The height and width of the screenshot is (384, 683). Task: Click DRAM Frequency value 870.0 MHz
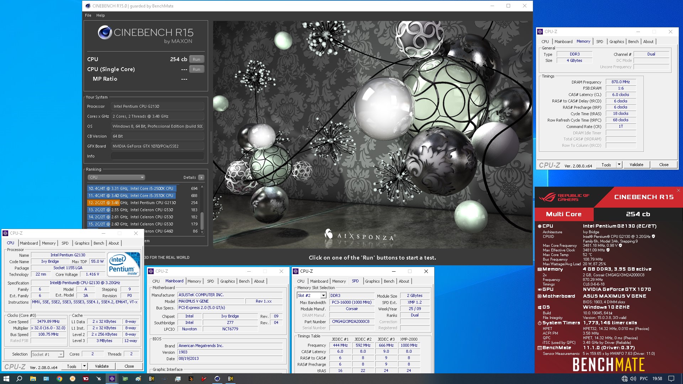[x=621, y=82]
